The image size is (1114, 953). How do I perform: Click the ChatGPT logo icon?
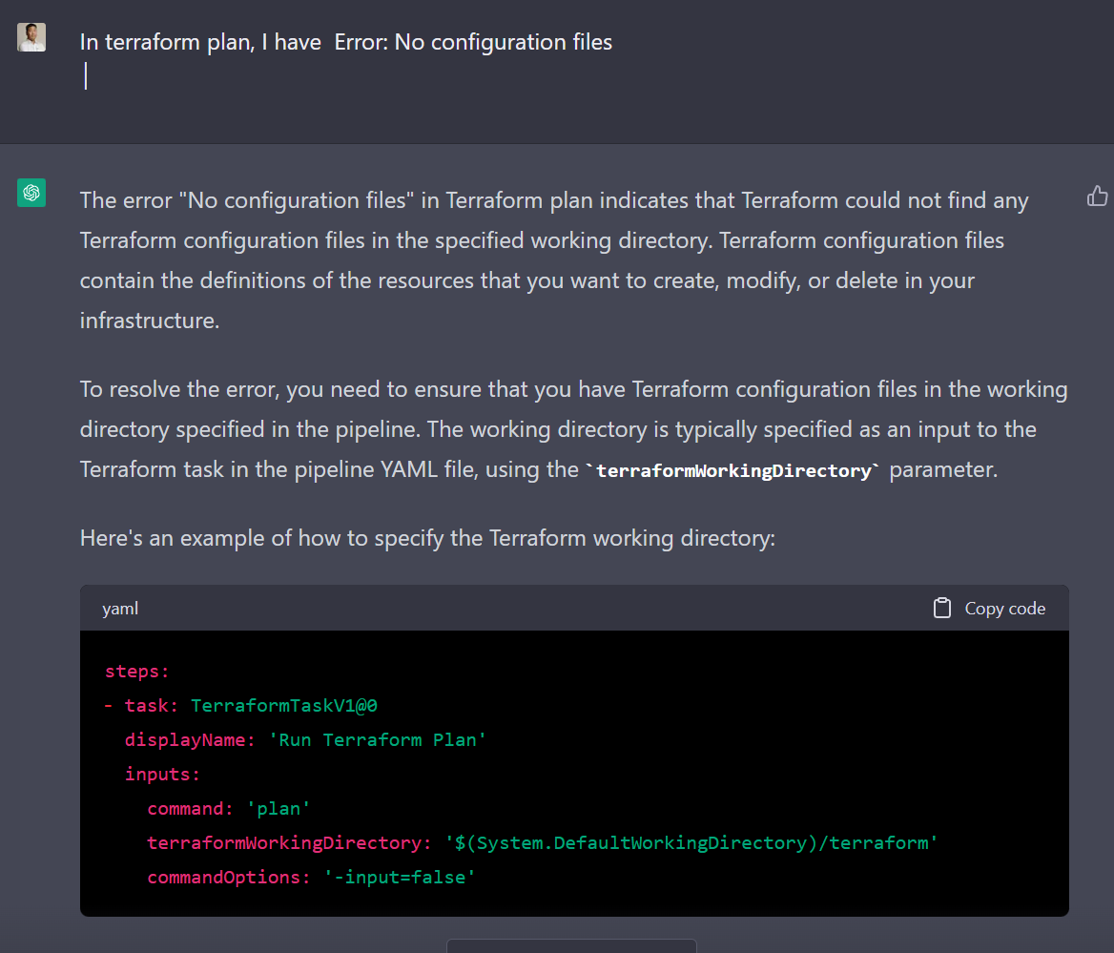(x=31, y=193)
